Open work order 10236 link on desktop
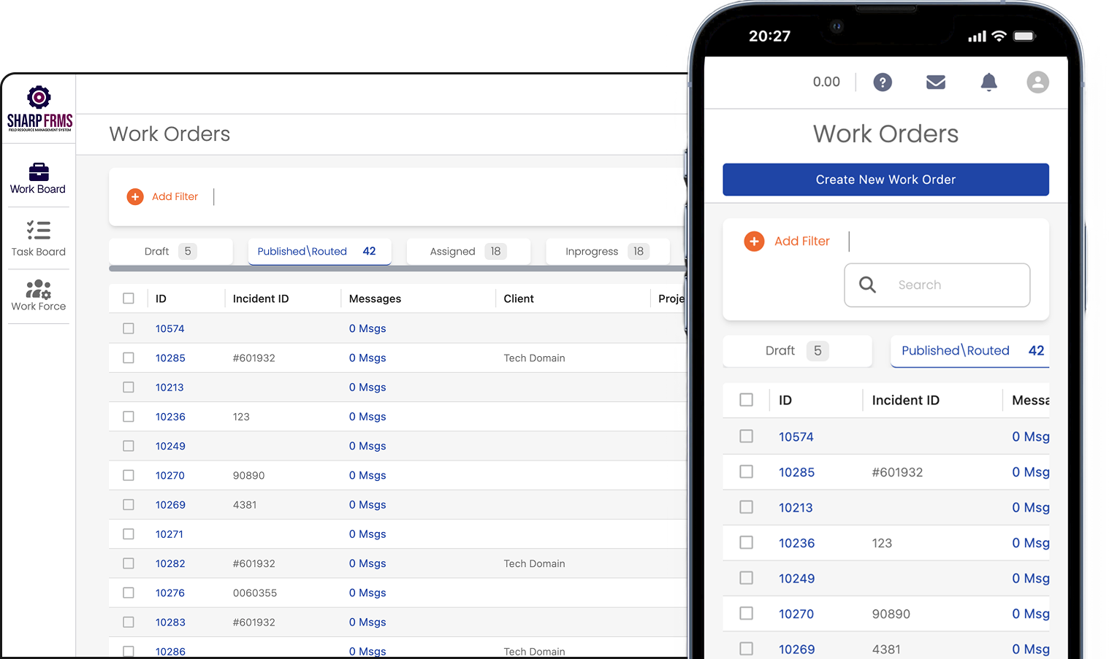 pyautogui.click(x=170, y=417)
